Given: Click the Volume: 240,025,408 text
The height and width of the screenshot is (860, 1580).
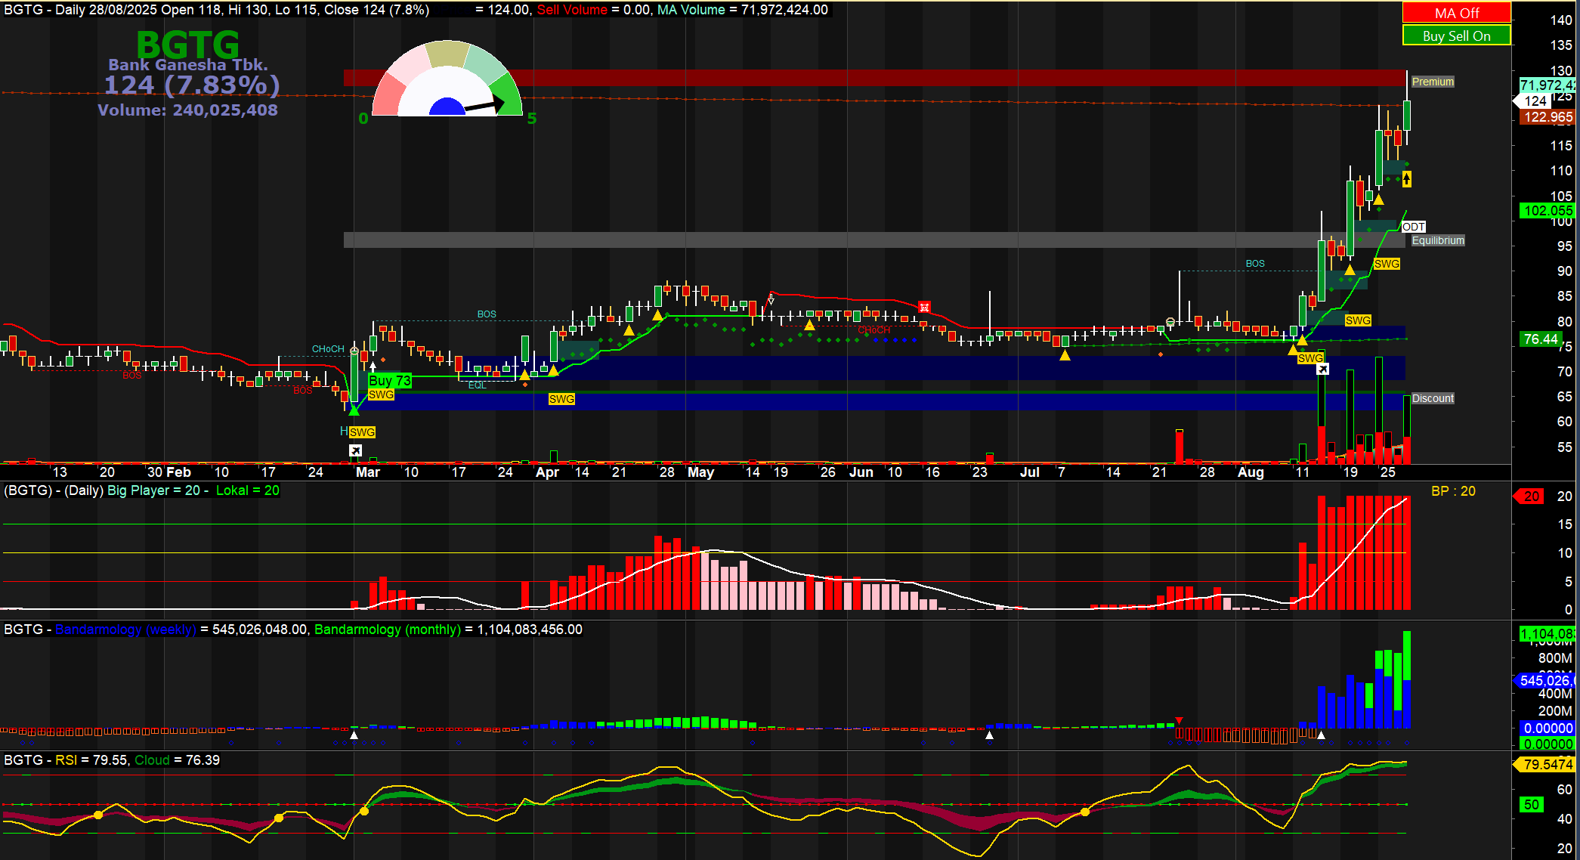Looking at the screenshot, I should coord(187,110).
